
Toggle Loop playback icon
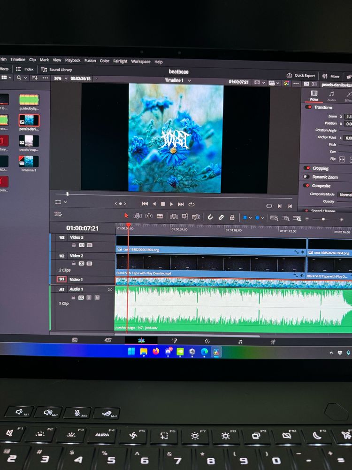pos(191,204)
